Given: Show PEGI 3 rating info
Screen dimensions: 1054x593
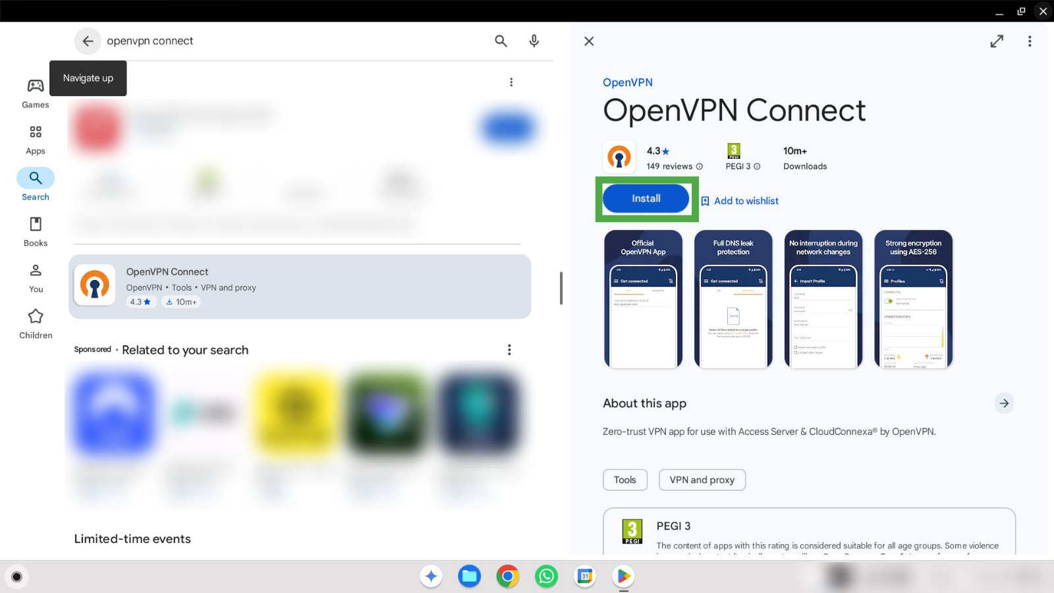Looking at the screenshot, I should click(757, 167).
